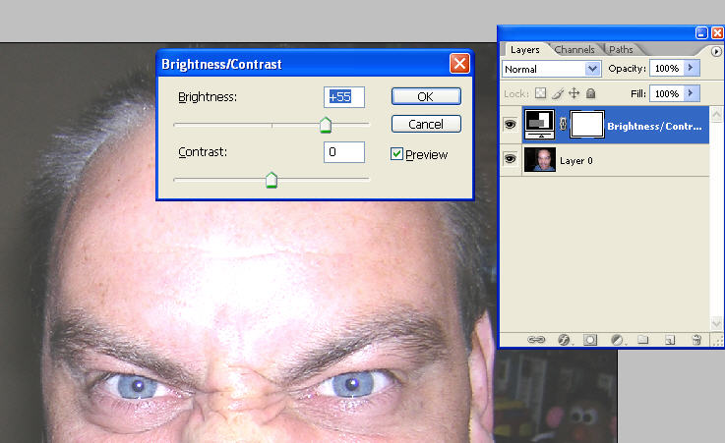Image resolution: width=725 pixels, height=443 pixels.
Task: Click the Contrast value field showing 0
Action: coord(344,152)
